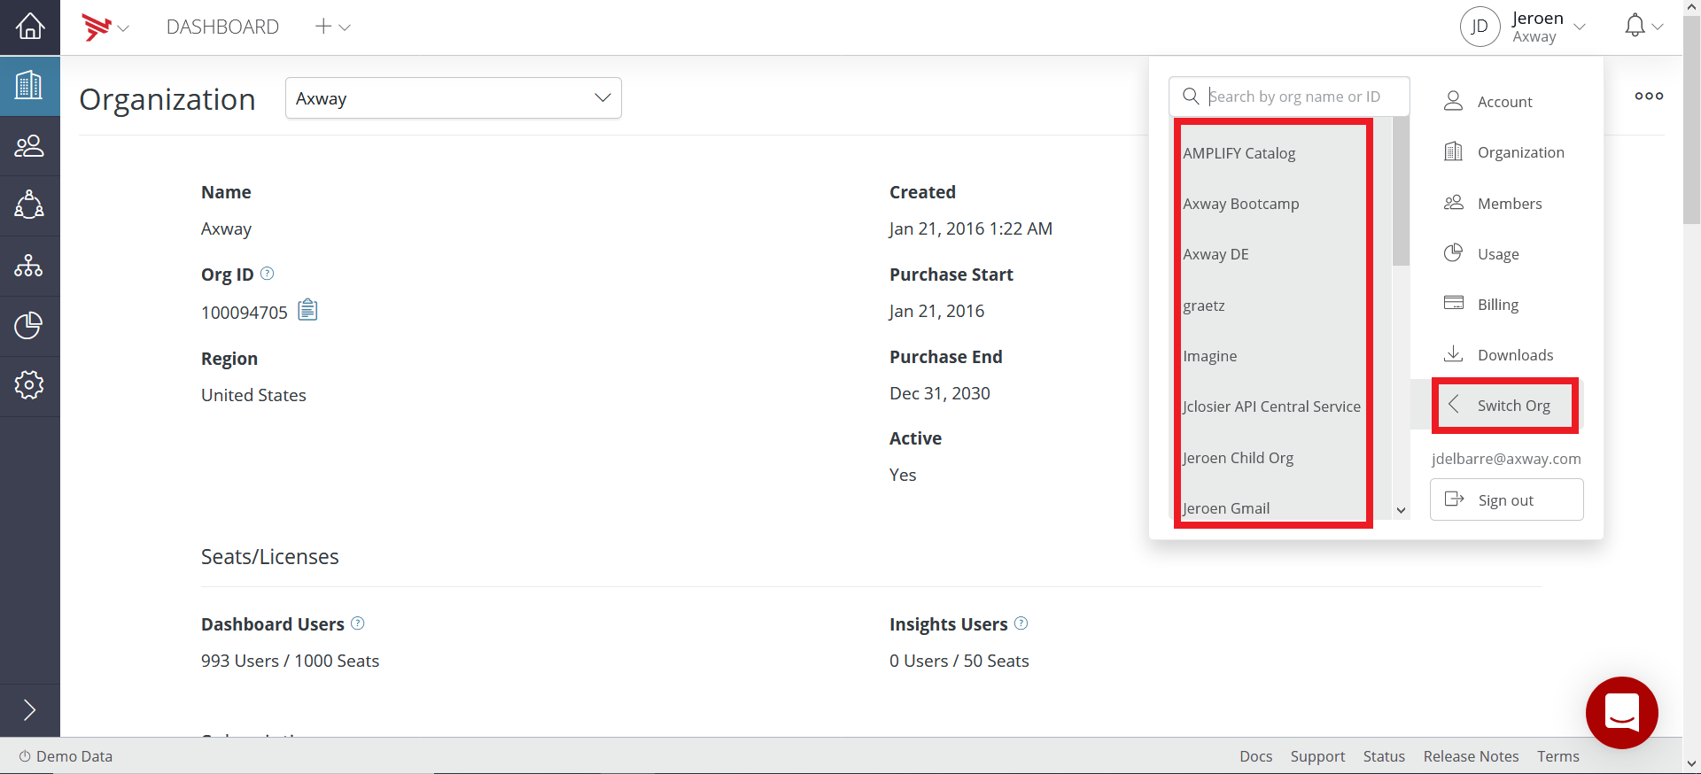This screenshot has height=774, width=1701.
Task: Open the notifications bell icon
Action: tap(1635, 27)
